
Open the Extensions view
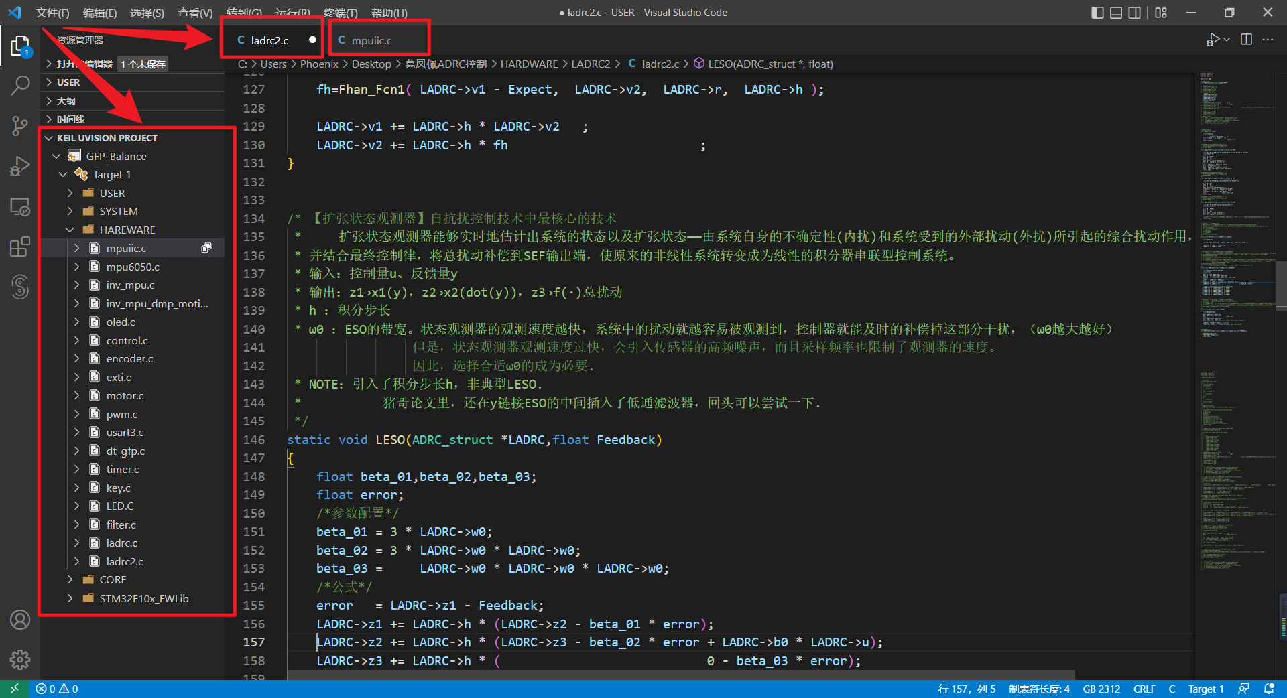[x=20, y=247]
